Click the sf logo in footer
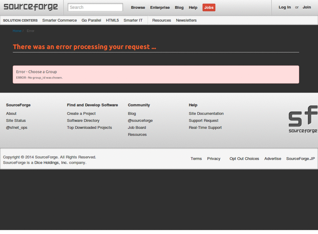This screenshot has height=234, width=318. pos(303,119)
